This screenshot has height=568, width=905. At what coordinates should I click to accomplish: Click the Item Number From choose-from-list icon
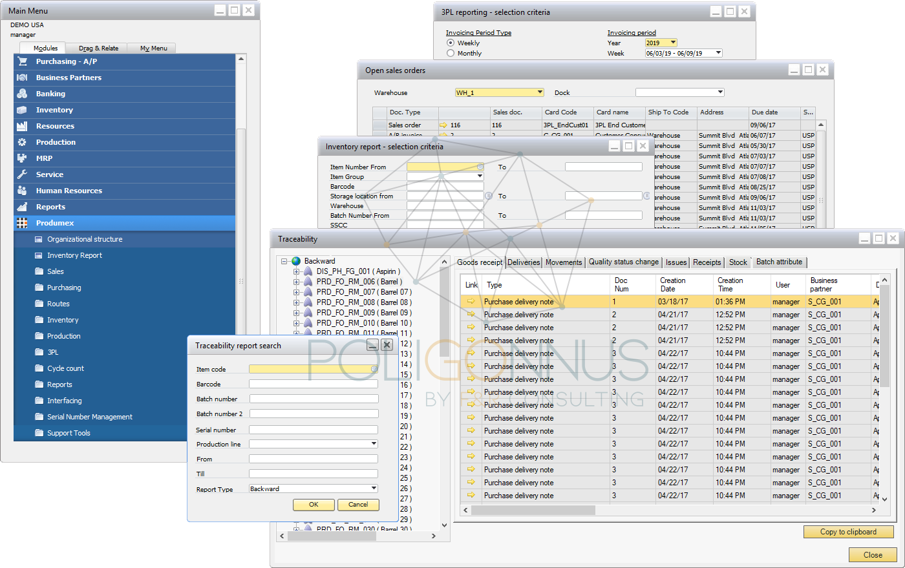click(479, 167)
